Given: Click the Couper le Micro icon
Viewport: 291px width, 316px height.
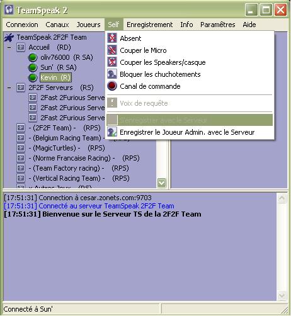Looking at the screenshot, I should pyautogui.click(x=112, y=50).
